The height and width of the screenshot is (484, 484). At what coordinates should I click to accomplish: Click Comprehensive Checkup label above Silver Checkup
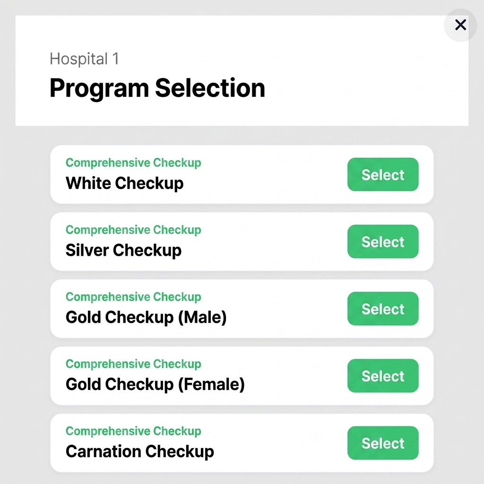point(133,230)
